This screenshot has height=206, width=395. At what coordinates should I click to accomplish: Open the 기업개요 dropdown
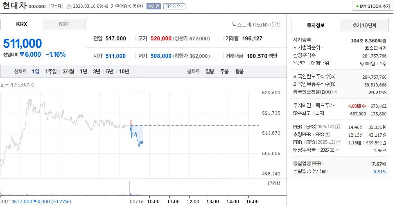174,6
